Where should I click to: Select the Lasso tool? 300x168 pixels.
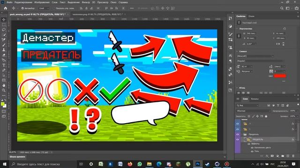click(x=4, y=29)
